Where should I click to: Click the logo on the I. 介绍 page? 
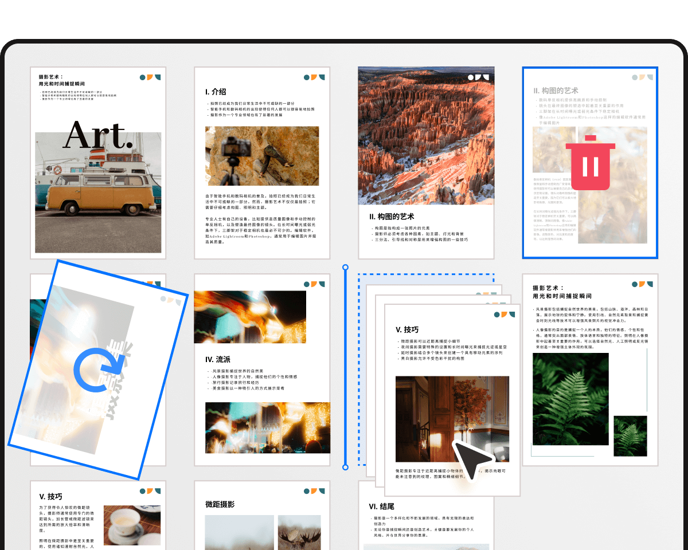pyautogui.click(x=314, y=77)
